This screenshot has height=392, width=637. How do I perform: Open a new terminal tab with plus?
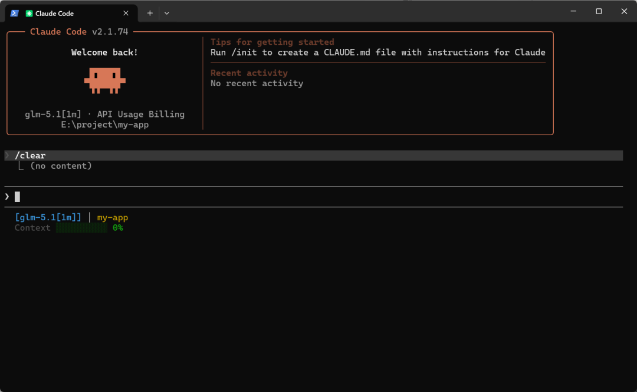click(150, 14)
